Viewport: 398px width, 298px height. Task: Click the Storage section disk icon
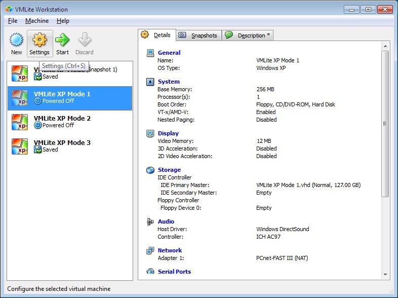(150, 170)
